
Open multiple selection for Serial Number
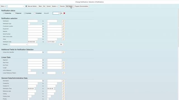[x=63, y=34]
